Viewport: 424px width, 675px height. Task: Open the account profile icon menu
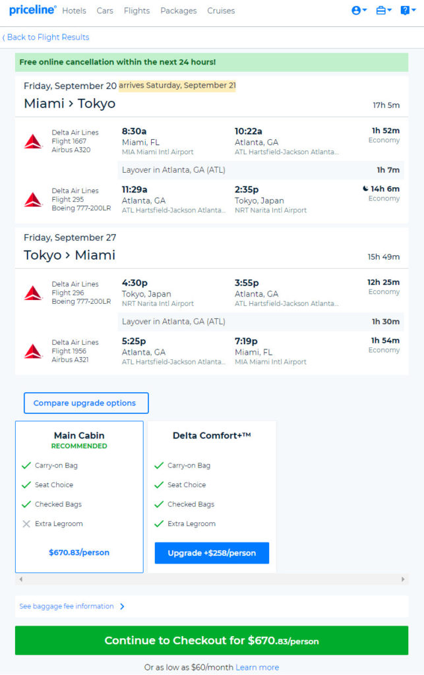pyautogui.click(x=359, y=11)
